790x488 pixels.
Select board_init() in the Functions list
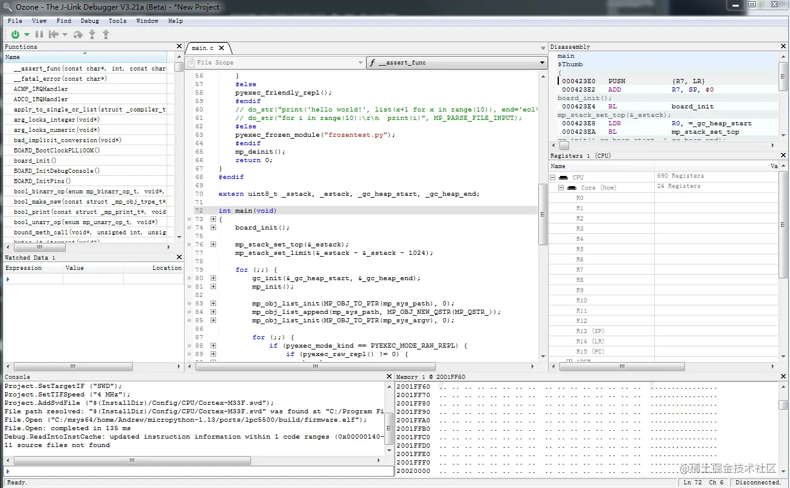[x=35, y=161]
